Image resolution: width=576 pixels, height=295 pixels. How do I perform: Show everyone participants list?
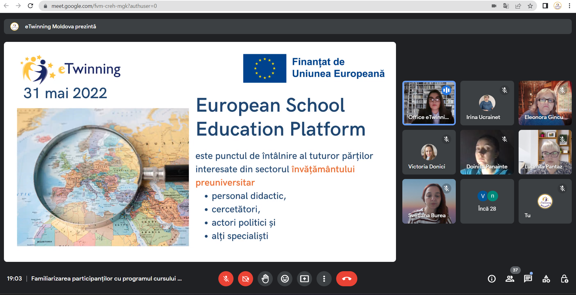(510, 279)
